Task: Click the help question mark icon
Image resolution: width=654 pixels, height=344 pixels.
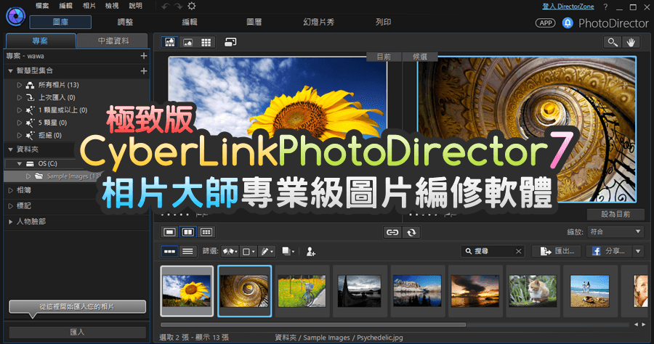Action: click(605, 7)
